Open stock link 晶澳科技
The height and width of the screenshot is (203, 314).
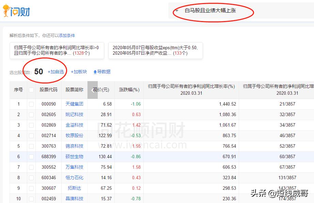coord(74,199)
